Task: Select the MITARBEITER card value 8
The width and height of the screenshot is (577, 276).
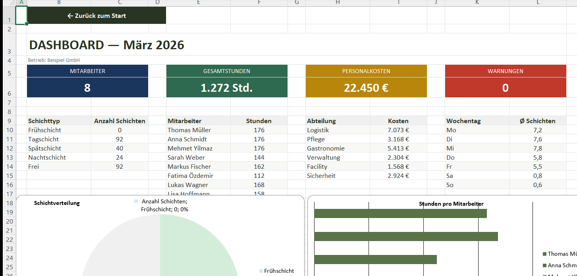Action: coord(87,88)
